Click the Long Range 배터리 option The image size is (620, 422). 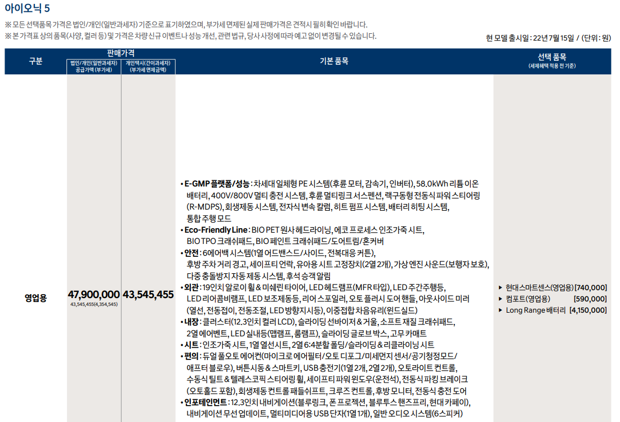click(x=536, y=310)
